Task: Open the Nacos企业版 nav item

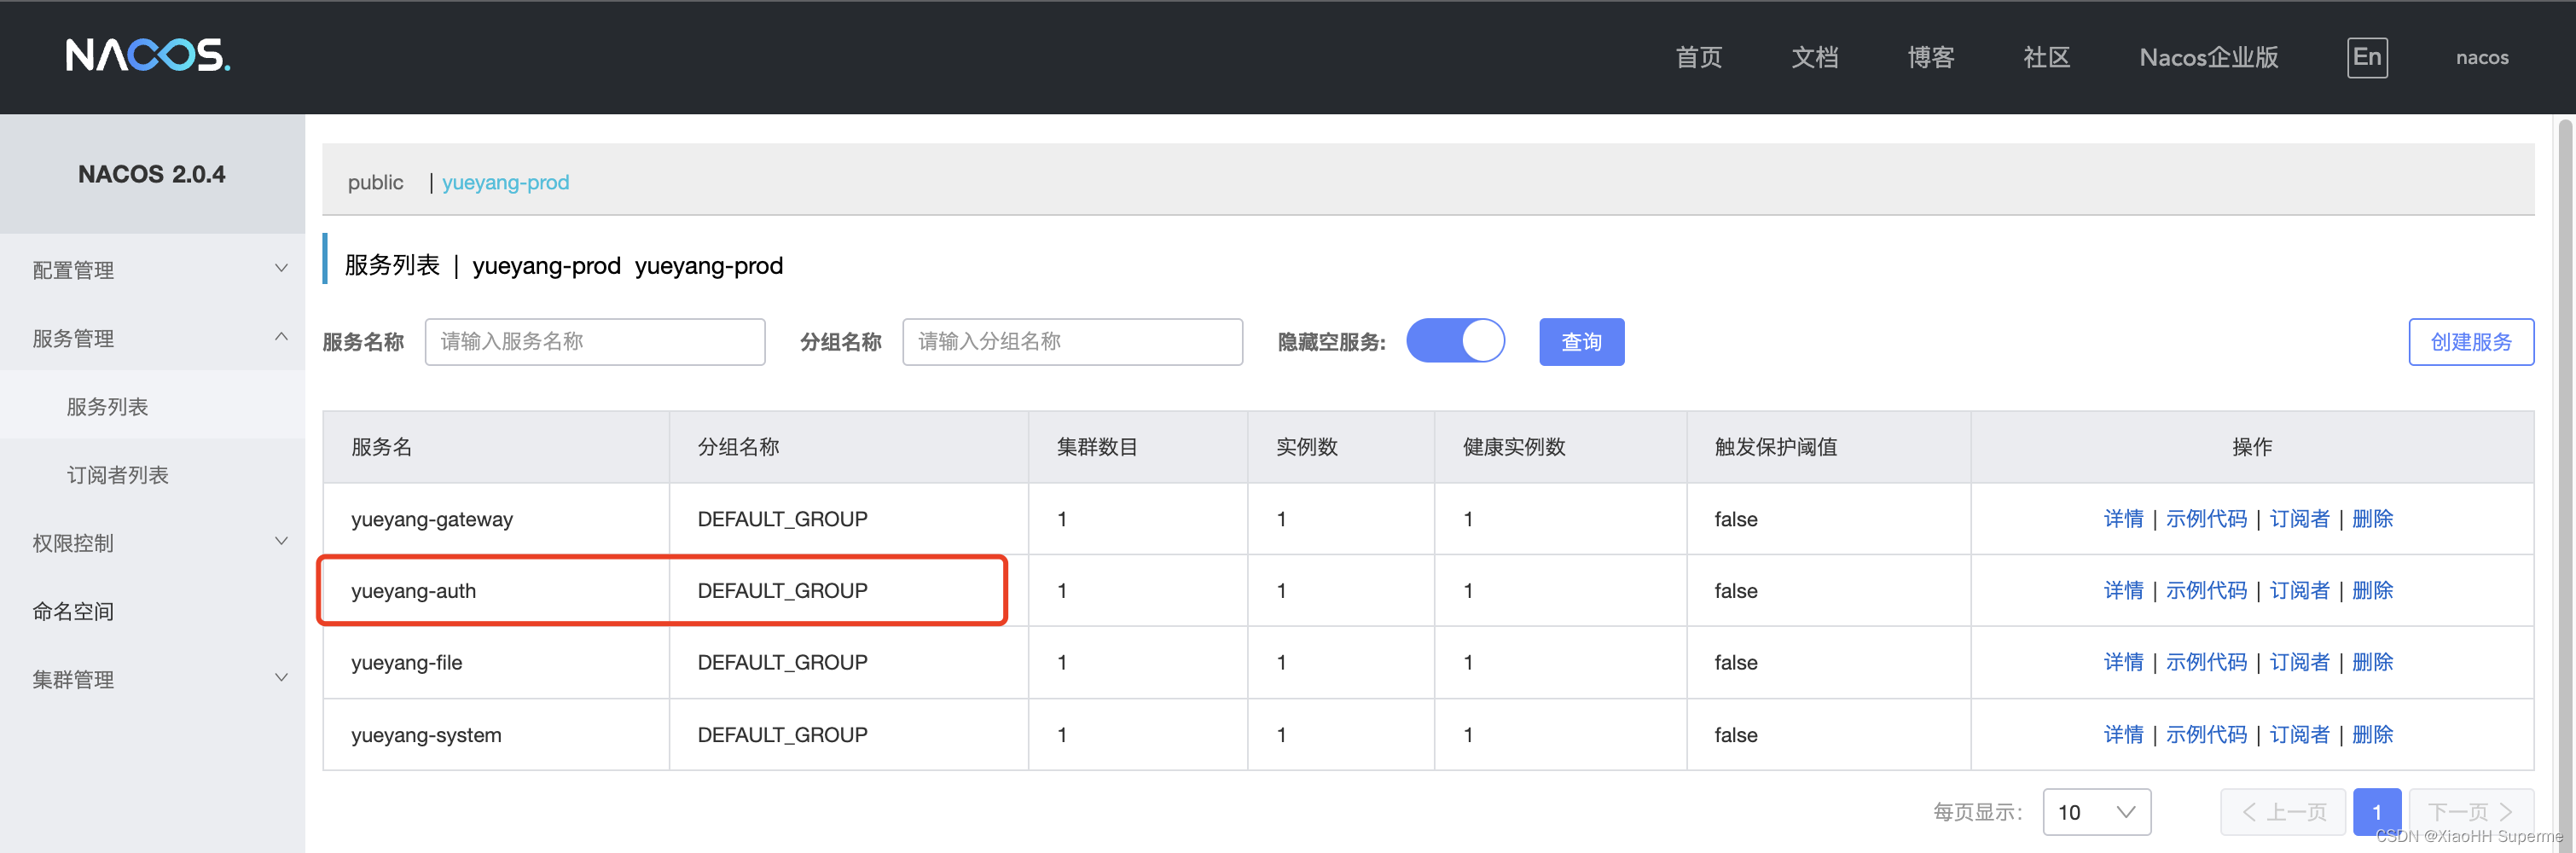Action: [2209, 57]
